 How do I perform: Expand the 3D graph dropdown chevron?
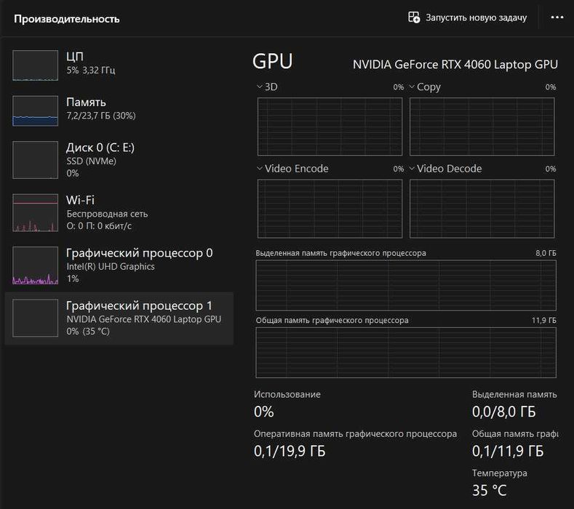point(260,87)
